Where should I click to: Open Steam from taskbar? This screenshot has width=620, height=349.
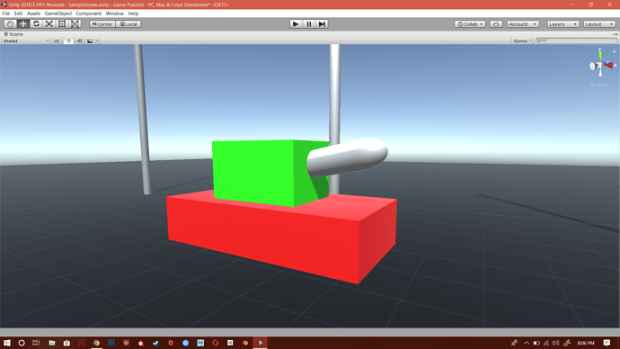[x=155, y=343]
